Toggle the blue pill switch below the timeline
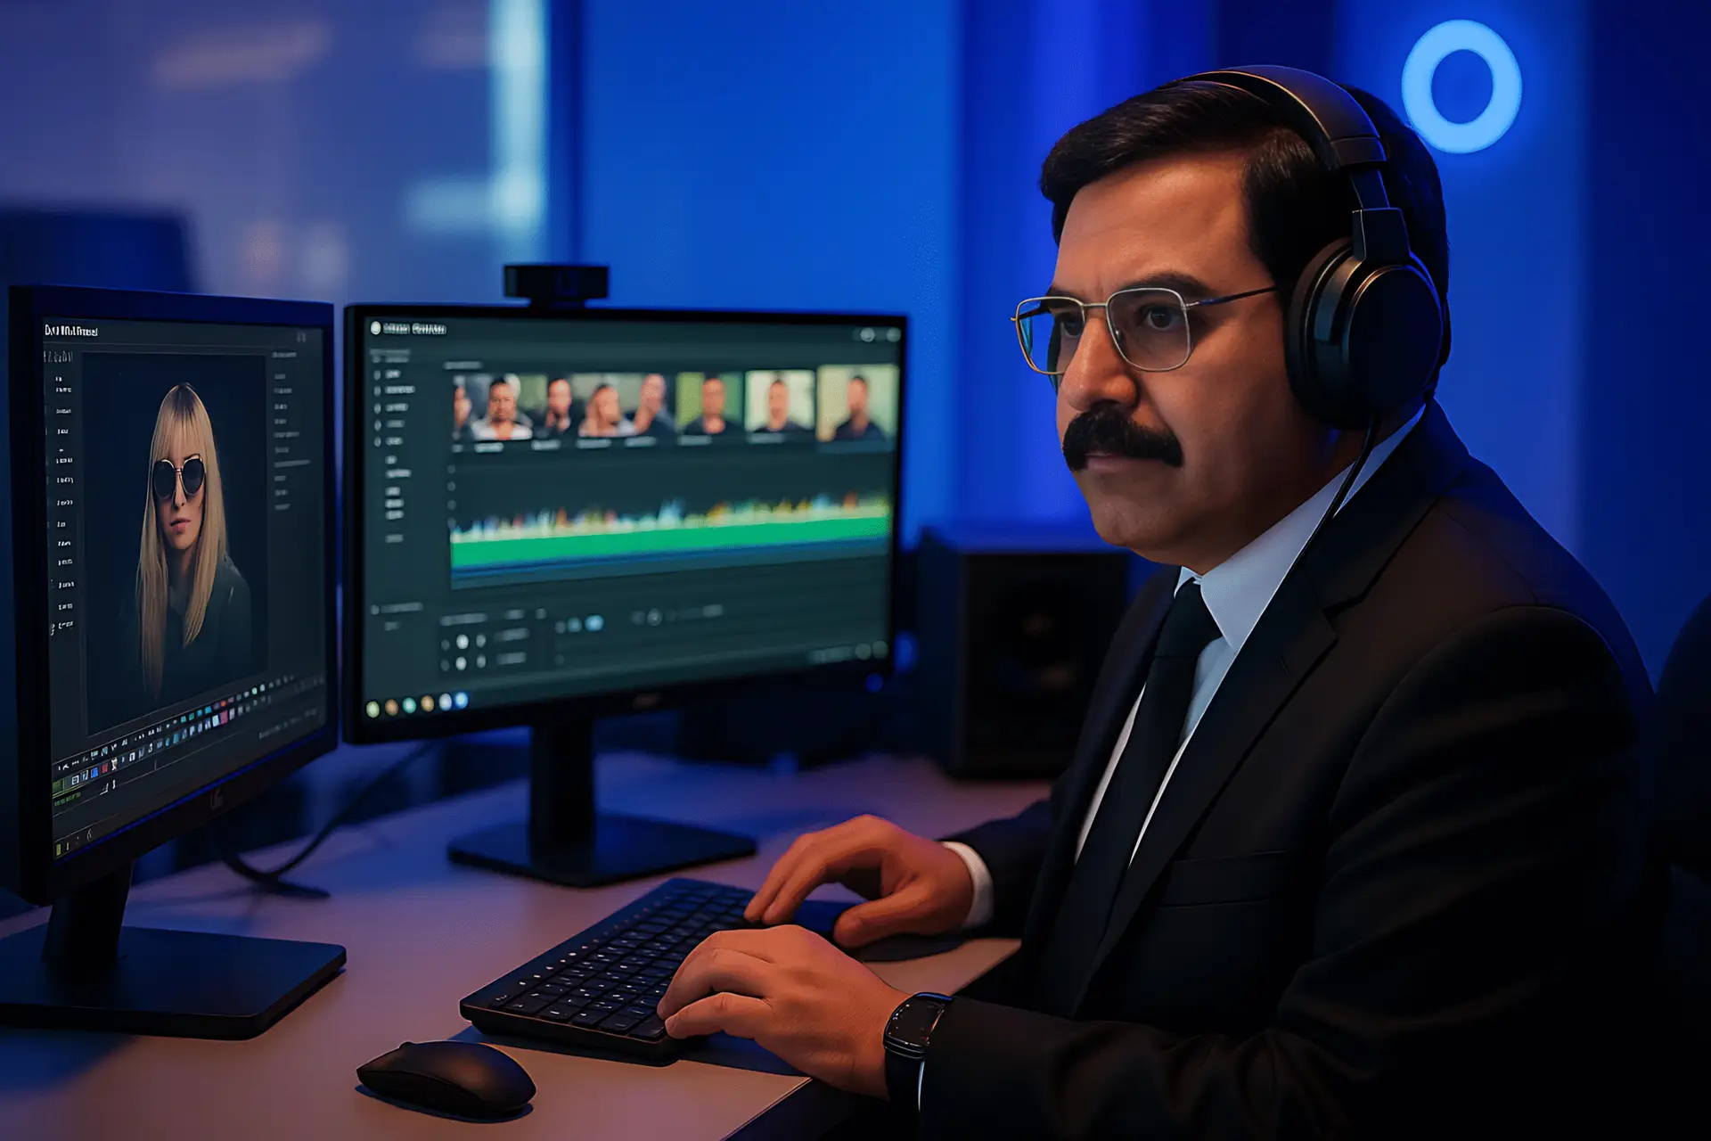This screenshot has width=1711, height=1141. [x=594, y=623]
